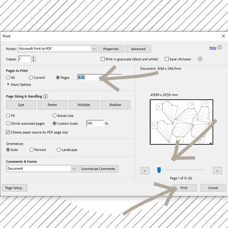Click the page preview slider handle
Image resolution: width=228 pixels, height=228 pixels.
pos(159,171)
